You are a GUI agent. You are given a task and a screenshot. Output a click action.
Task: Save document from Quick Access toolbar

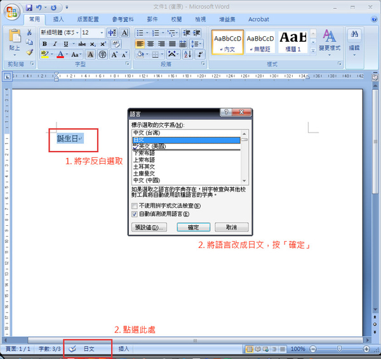point(29,8)
